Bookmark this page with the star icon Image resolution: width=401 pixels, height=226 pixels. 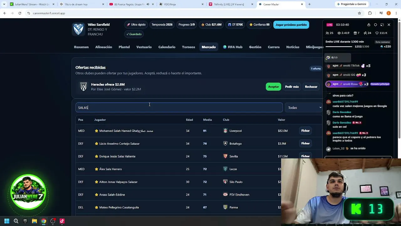(359, 13)
